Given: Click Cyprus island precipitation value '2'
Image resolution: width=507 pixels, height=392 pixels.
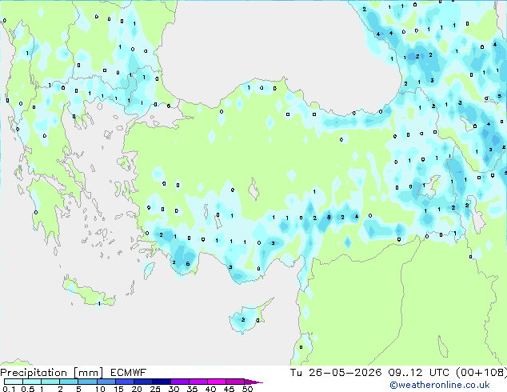Looking at the screenshot, I should pos(243,320).
